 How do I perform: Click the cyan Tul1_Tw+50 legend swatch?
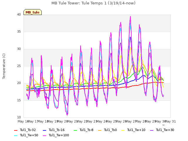pyautogui.click(x=16, y=135)
